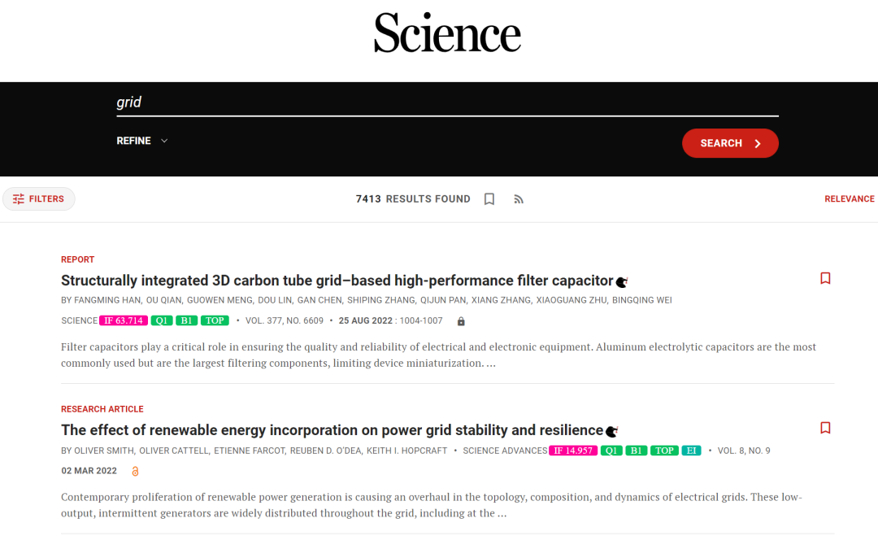Screen dimensions: 878x549
Task: Expand the REFINE options
Action: [x=133, y=140]
